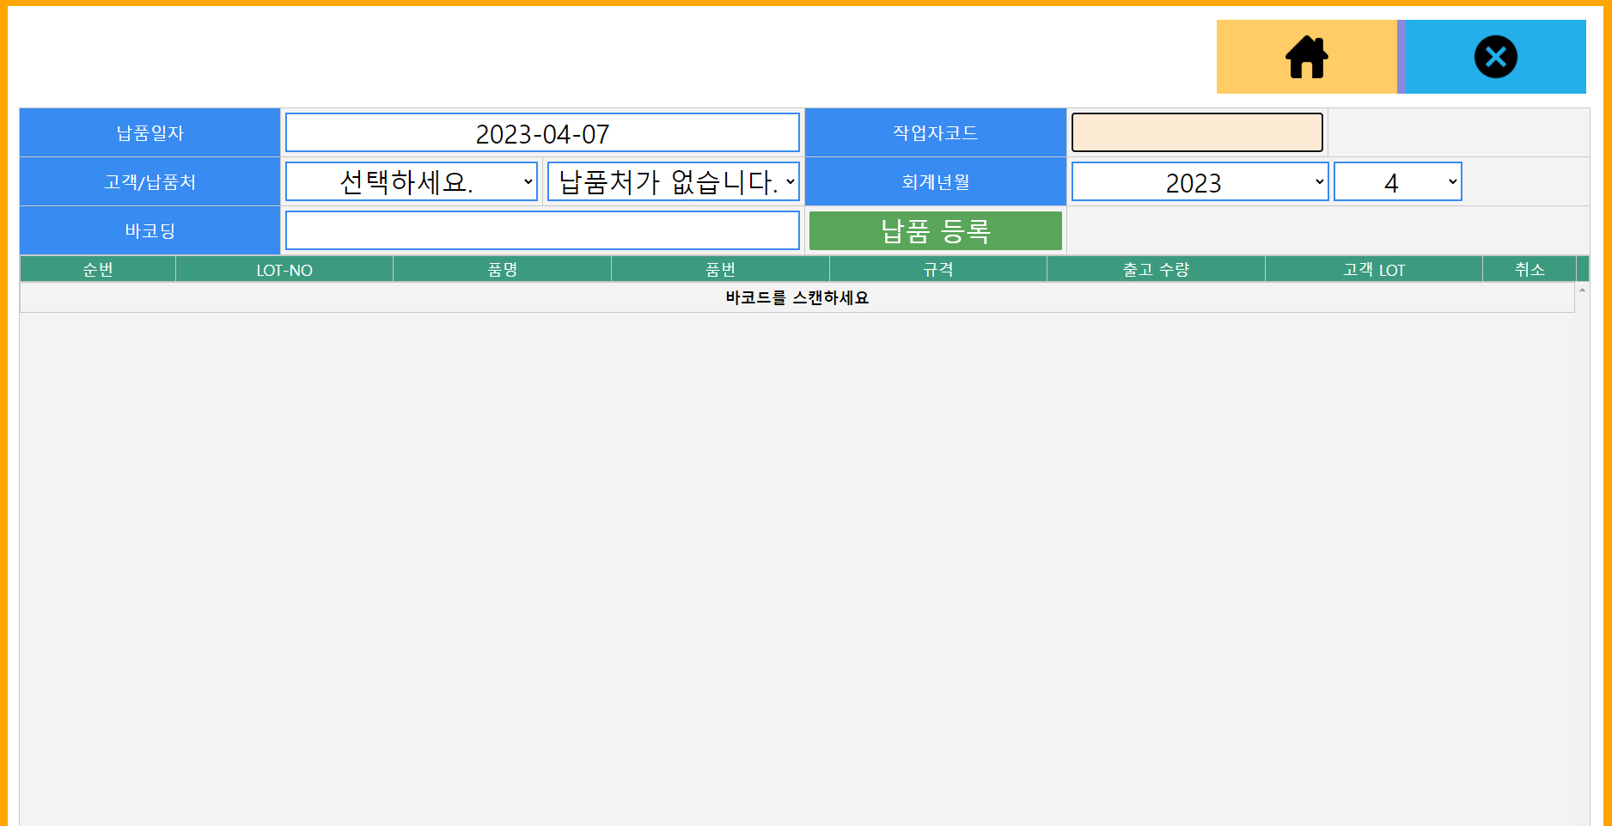Screen dimensions: 1612x826
Task: Open the 납품처가 없습니다 delivery destination dropdown
Action: (x=674, y=181)
